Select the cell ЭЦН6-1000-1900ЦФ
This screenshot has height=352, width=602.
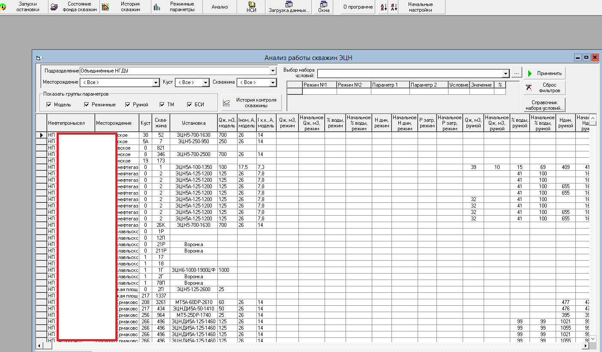(193, 270)
